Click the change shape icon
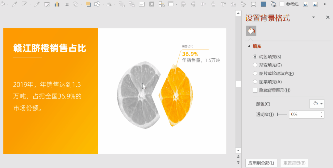 click(97, 4)
